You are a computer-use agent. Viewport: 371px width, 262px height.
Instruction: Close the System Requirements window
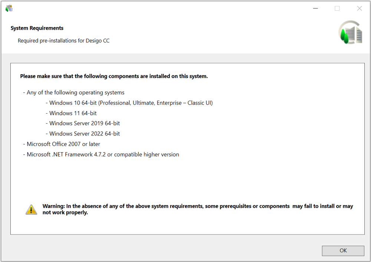tap(359, 8)
